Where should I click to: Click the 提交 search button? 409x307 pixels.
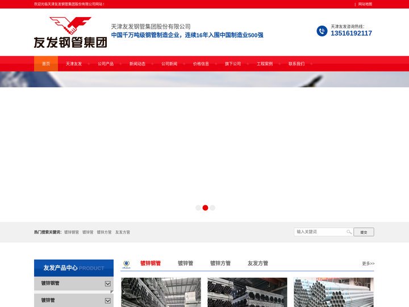pyautogui.click(x=364, y=232)
